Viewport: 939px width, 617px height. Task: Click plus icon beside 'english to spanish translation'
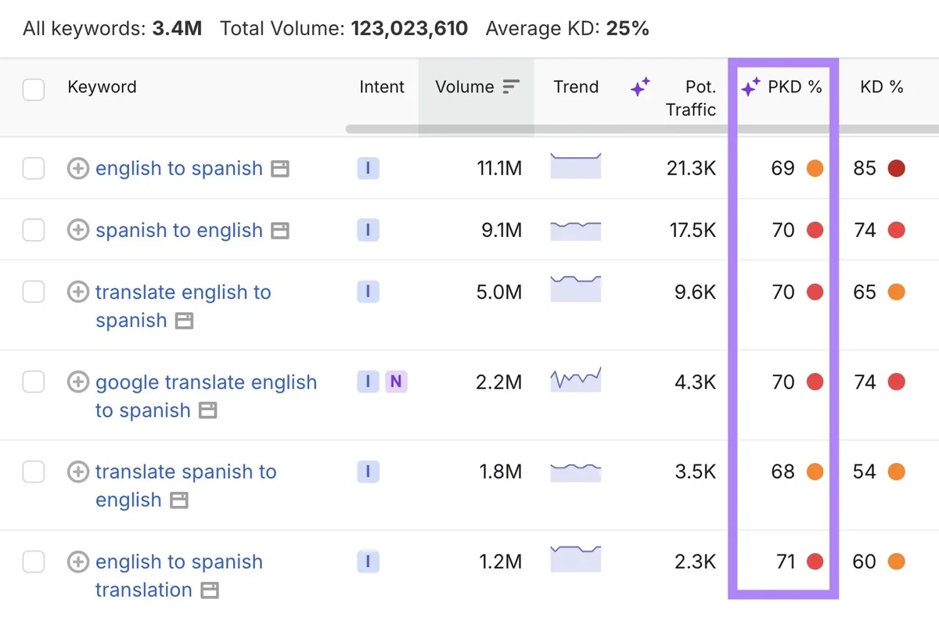click(x=77, y=561)
